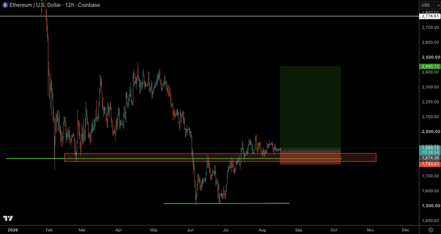Click the May label on time axis

(x=154, y=229)
